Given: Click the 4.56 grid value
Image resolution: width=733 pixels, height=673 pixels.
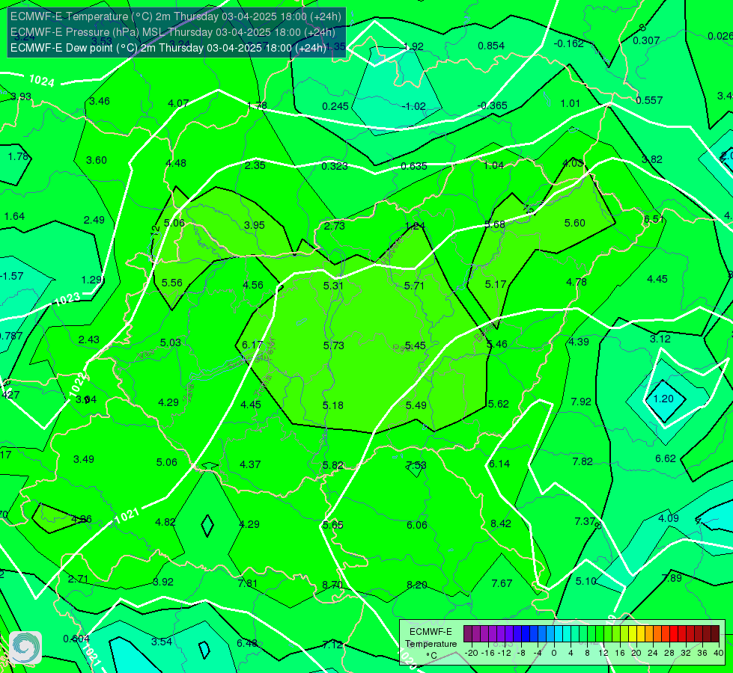Looking at the screenshot, I should pos(253,285).
